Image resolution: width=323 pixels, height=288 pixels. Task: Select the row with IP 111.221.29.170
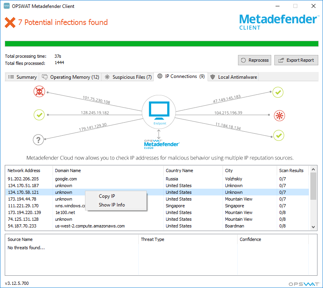(157, 206)
